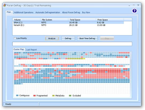This screenshot has height=110, width=145.
Task: Sort by the File System column header
Action: [x=54, y=20]
